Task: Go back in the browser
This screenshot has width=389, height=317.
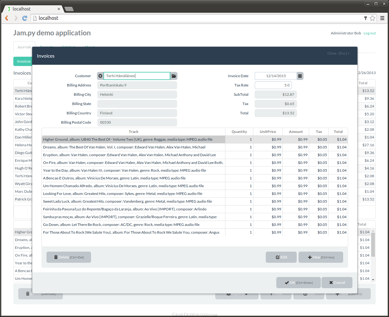Action: point(7,18)
